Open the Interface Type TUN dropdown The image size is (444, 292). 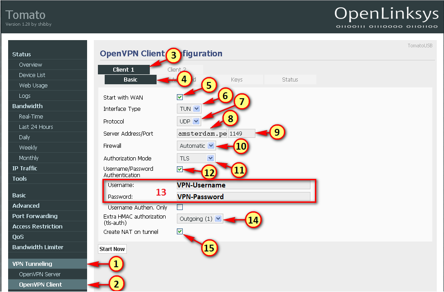click(x=189, y=109)
